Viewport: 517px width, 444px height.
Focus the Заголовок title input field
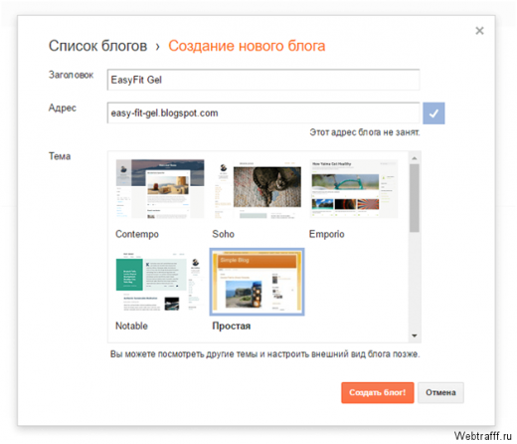tap(263, 80)
